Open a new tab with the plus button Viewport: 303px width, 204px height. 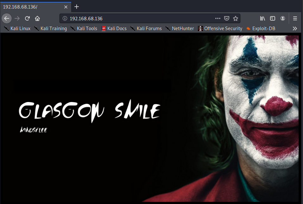[77, 7]
